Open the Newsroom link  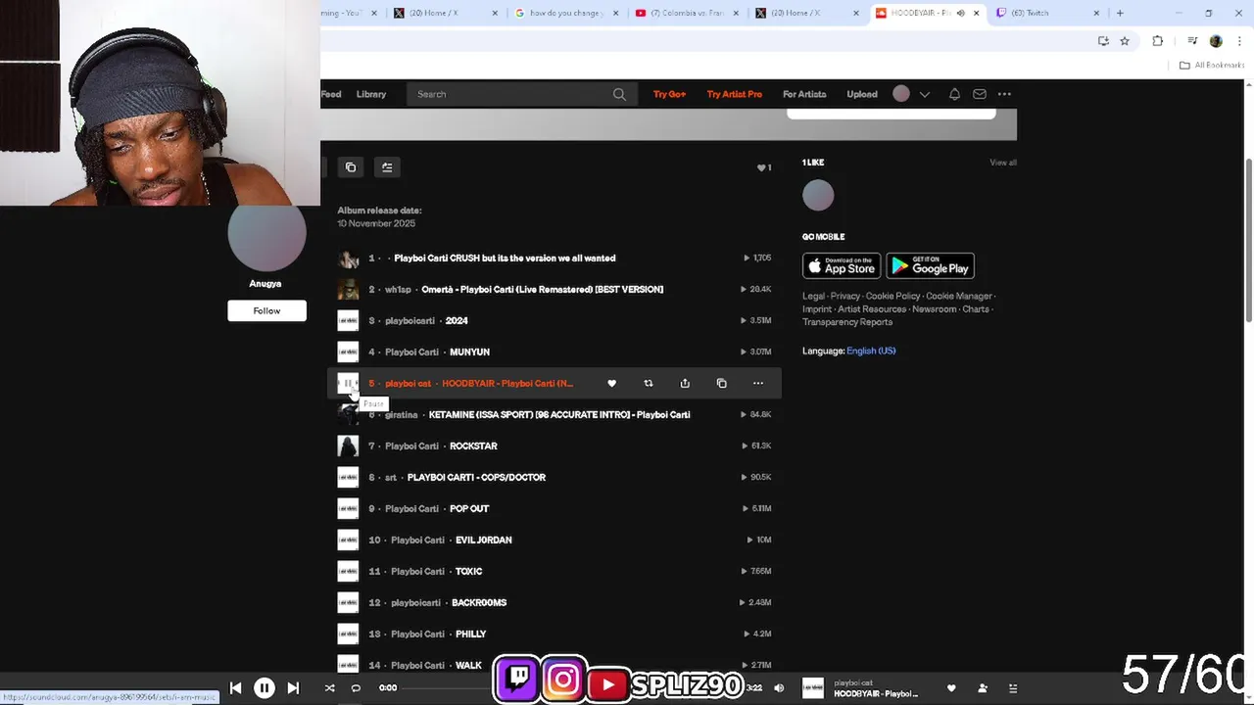[935, 309]
